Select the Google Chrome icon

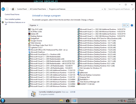[29, 41]
